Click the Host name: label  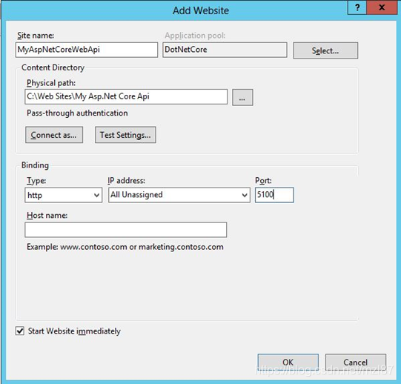point(47,216)
